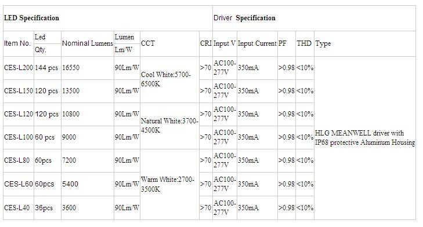Viewport: 423px width, 227px height.
Task: Select the Input Current column header
Action: point(257,43)
